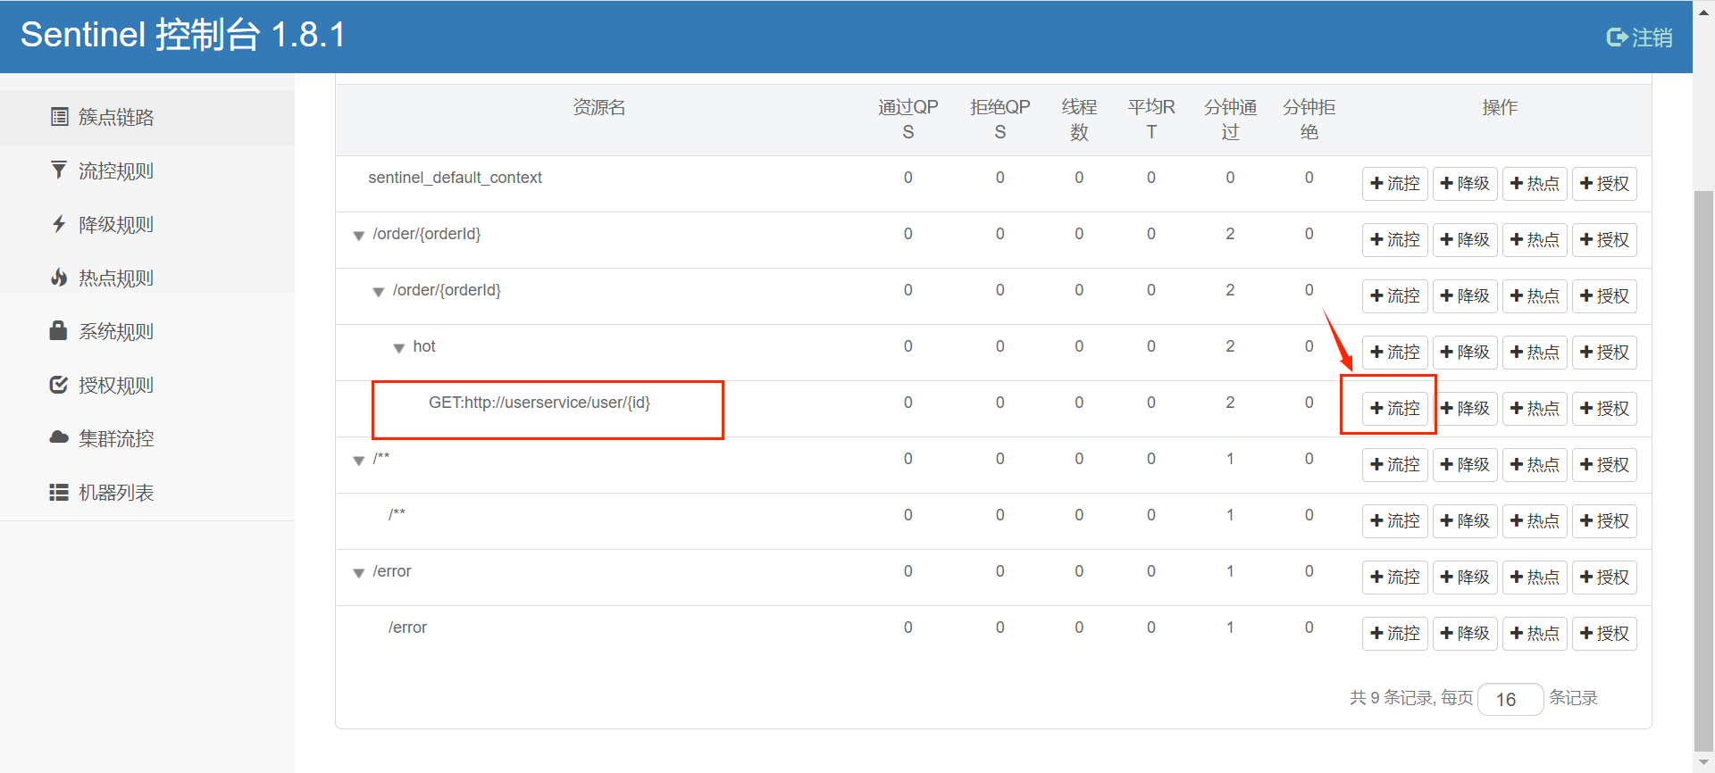
Task: Select the GET:http://userservice/user/{id} resource name
Action: click(x=540, y=403)
